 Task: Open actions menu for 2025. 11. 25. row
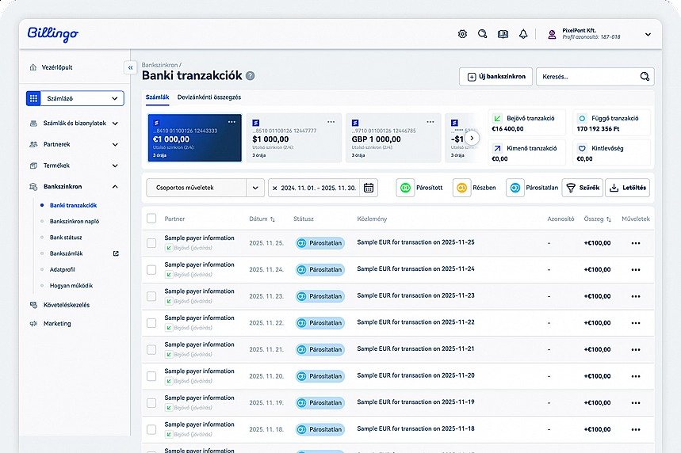click(x=636, y=243)
